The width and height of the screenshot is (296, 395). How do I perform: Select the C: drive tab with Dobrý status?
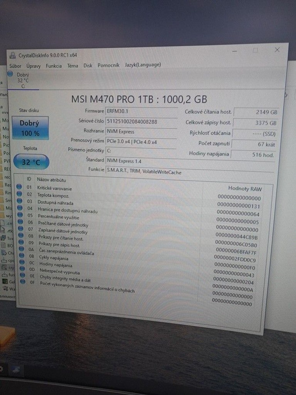(x=23, y=80)
